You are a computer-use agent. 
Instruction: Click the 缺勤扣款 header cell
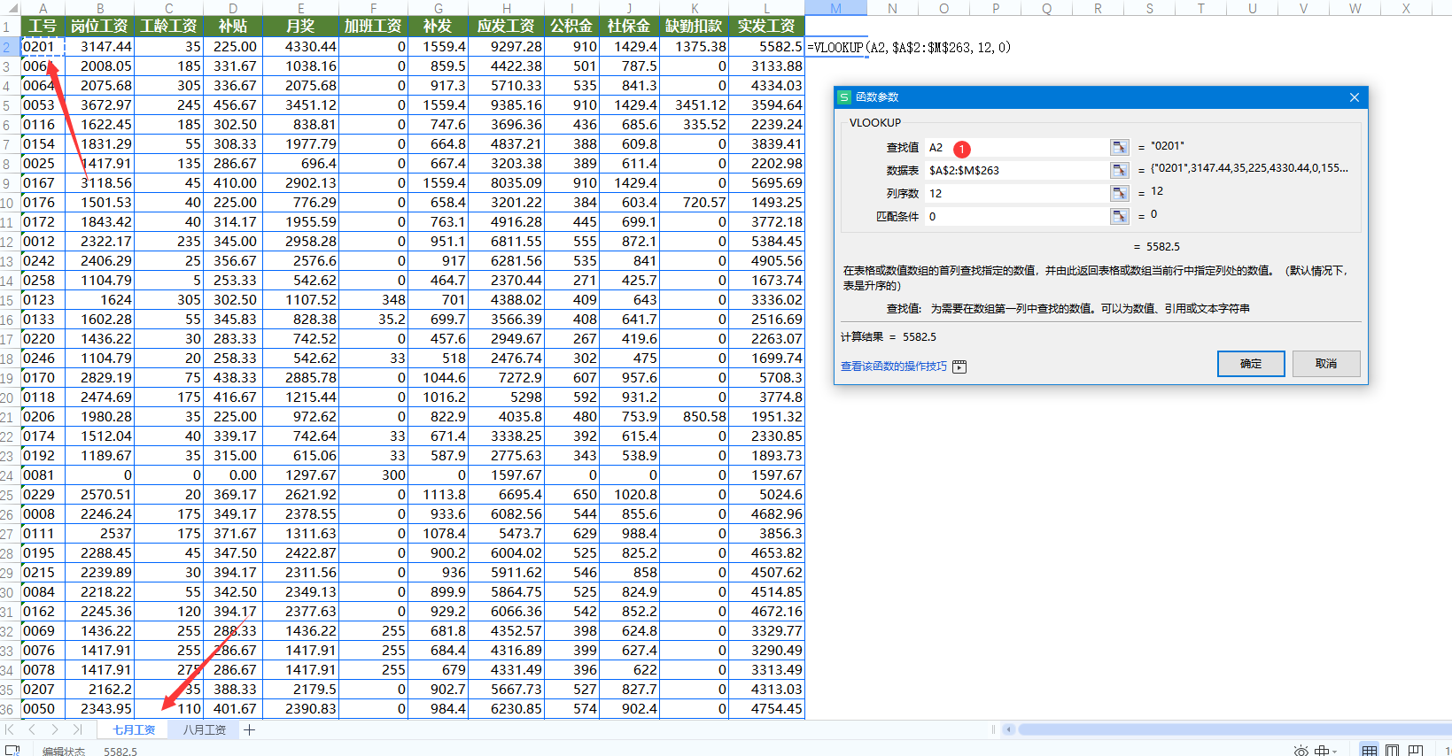[x=694, y=27]
